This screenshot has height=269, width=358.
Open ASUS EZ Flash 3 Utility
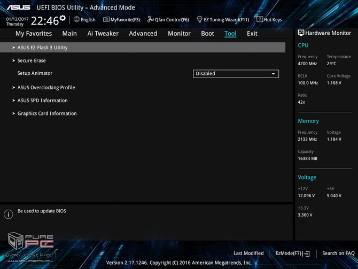[x=143, y=48]
